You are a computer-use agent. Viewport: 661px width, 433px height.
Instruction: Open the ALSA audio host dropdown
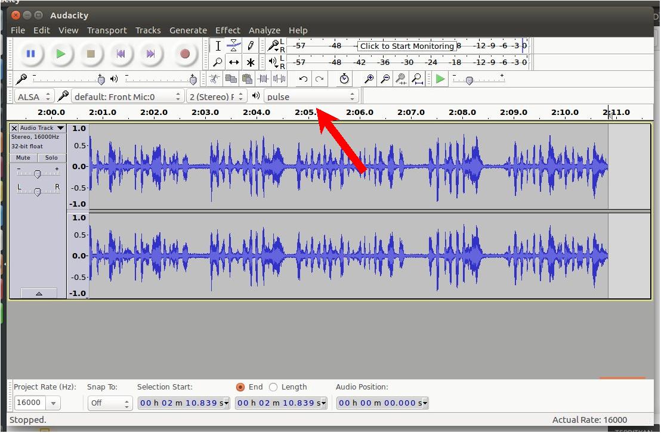tap(34, 96)
